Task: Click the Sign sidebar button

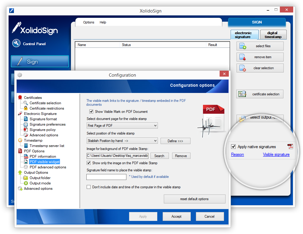Action: click(x=40, y=61)
